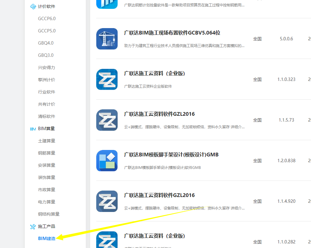
Task: Open 广联达施工云资料(企业版) title, version 1.1.0.282
Action: tap(155, 236)
